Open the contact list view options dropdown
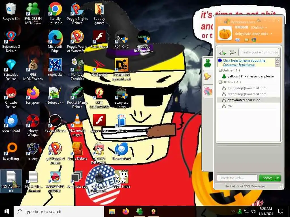Viewport: 290px width, 217px height. pos(233,52)
